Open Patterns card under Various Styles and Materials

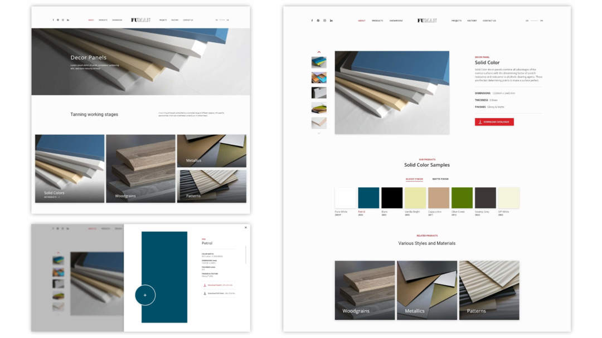point(489,291)
